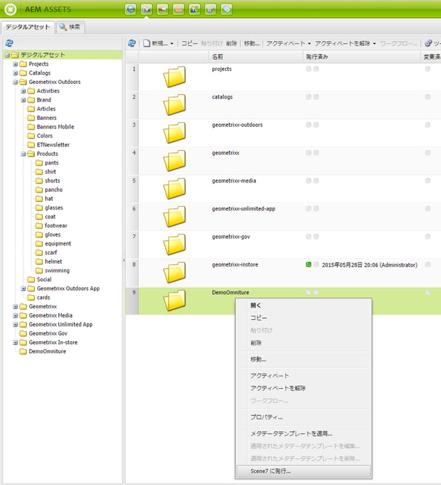Choose コピー in the context menu
Image resolution: width=441 pixels, height=485 pixels.
pyautogui.click(x=304, y=318)
